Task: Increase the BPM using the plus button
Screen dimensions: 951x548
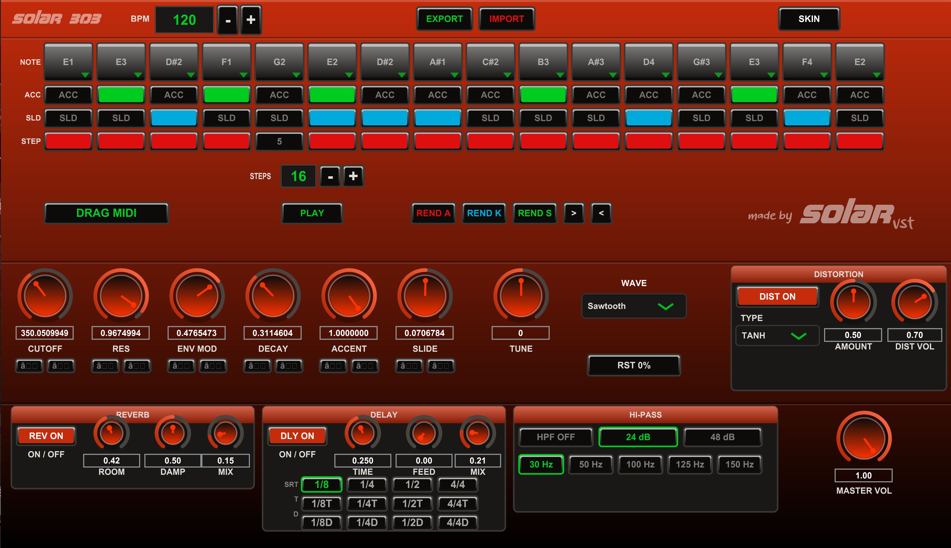Action: pyautogui.click(x=251, y=20)
